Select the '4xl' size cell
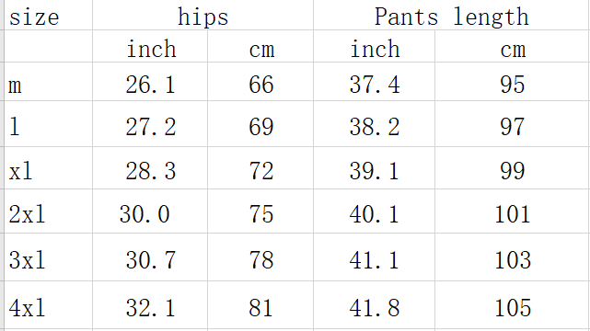This screenshot has height=331, width=590. click(x=48, y=305)
